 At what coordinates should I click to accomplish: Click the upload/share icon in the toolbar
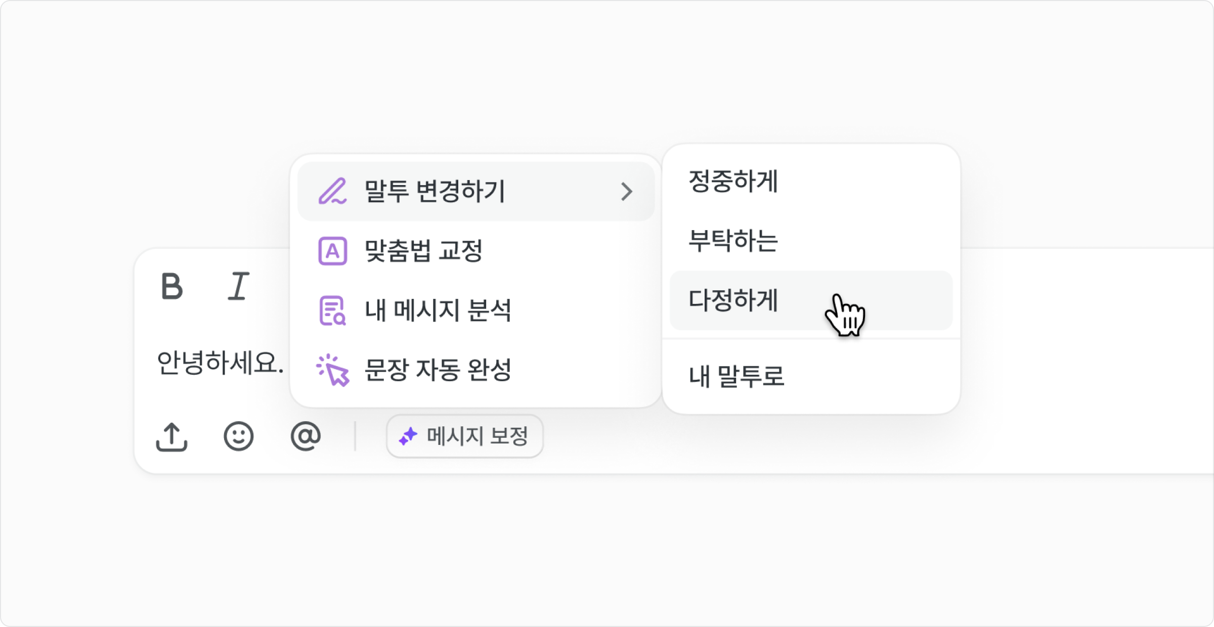click(172, 436)
